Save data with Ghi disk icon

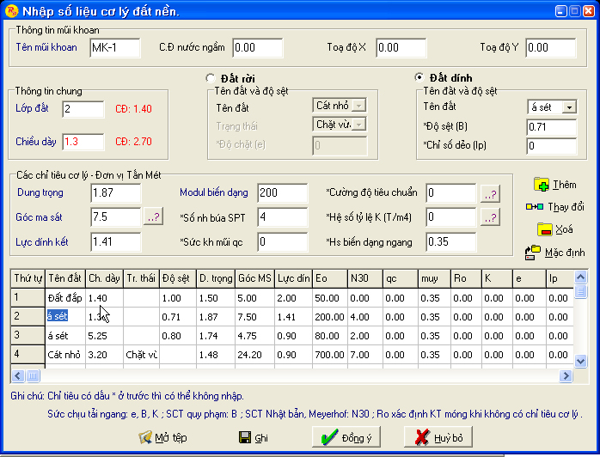point(237,438)
